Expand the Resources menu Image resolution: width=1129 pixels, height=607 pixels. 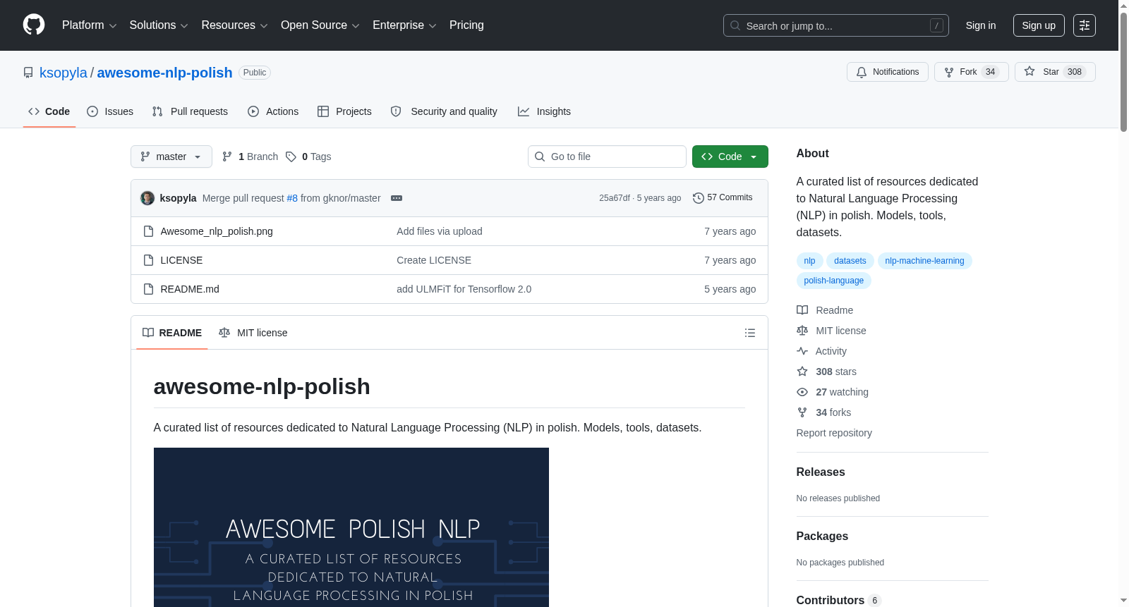tap(234, 25)
